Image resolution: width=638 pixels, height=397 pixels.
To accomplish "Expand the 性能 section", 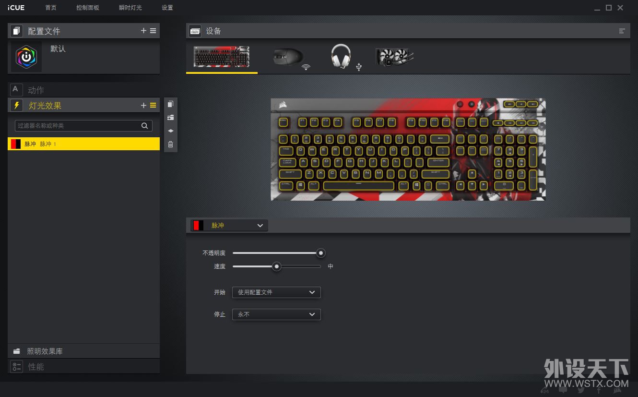I will 84,366.
